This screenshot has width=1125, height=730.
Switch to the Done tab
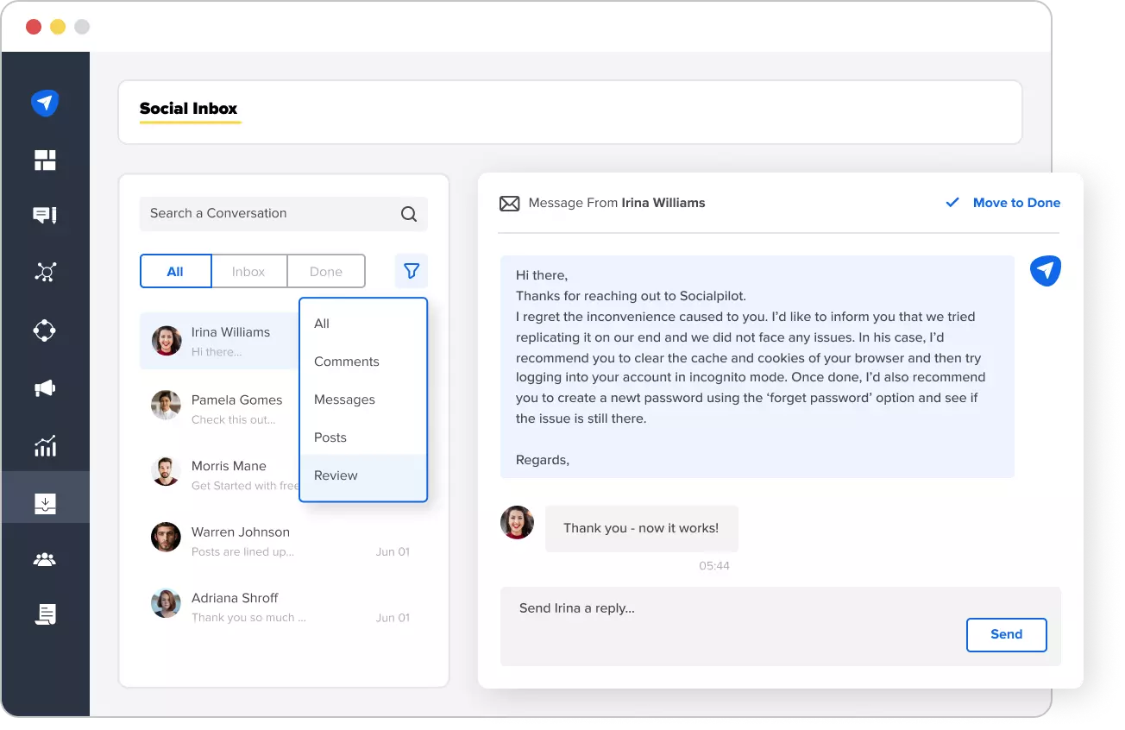(x=325, y=270)
